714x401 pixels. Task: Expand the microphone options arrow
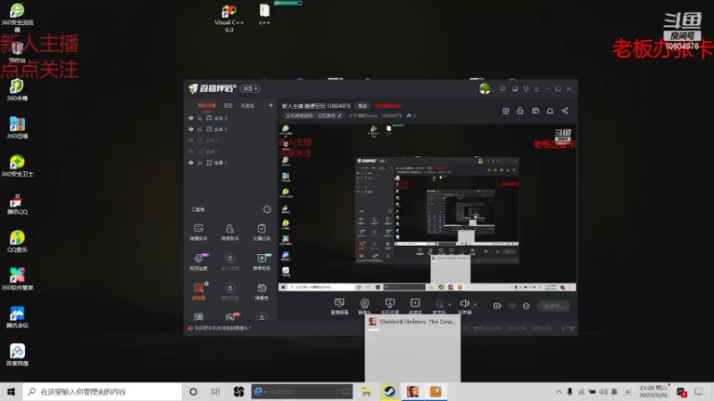tap(450, 305)
